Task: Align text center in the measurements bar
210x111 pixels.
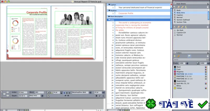Action: (67, 93)
